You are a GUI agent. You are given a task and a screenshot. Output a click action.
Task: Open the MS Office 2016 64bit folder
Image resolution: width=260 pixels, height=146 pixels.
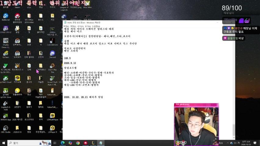29,18
